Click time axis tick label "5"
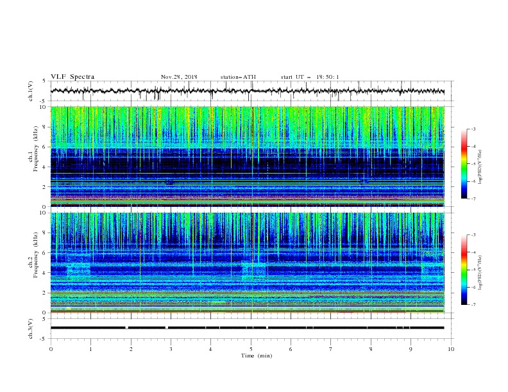Image resolution: width=508 pixels, height=392 pixels. coord(251,349)
